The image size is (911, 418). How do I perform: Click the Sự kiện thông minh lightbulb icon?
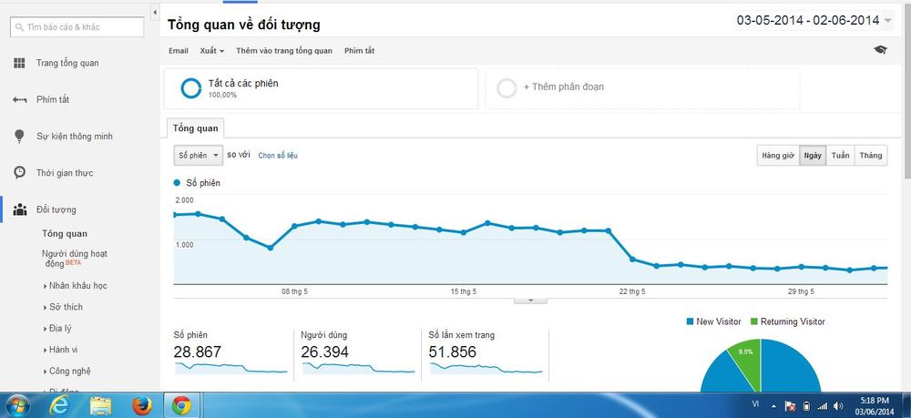click(19, 137)
